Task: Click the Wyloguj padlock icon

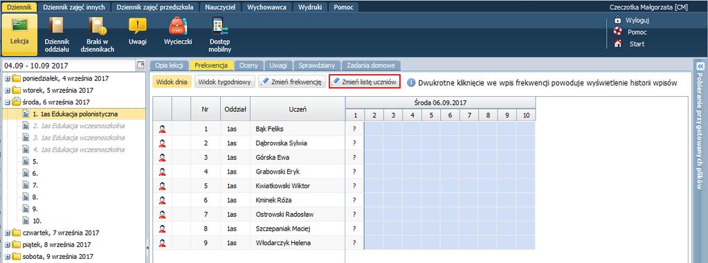Action: (x=618, y=20)
